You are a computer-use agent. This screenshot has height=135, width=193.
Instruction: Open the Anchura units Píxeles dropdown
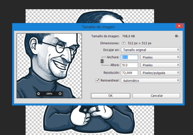(x=160, y=57)
